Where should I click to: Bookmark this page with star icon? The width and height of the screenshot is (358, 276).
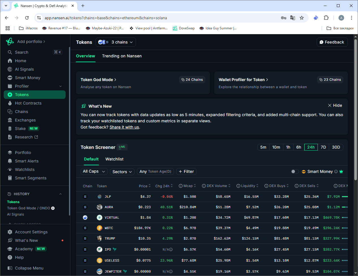[302, 18]
